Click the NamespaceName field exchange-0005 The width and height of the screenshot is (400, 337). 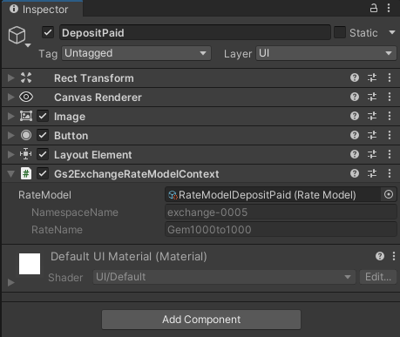(x=281, y=212)
